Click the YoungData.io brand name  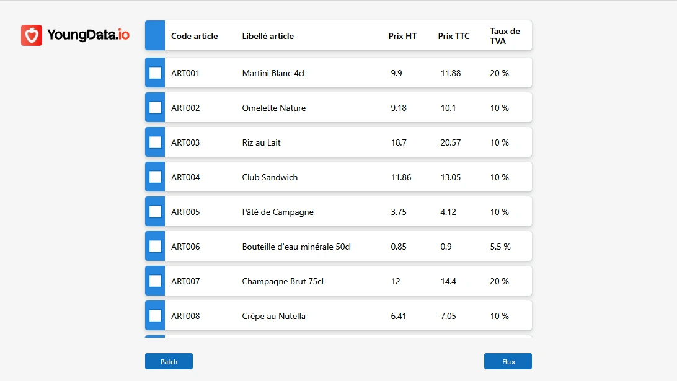coord(88,35)
